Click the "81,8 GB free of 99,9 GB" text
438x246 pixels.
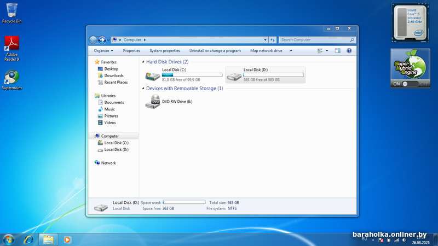181,80
